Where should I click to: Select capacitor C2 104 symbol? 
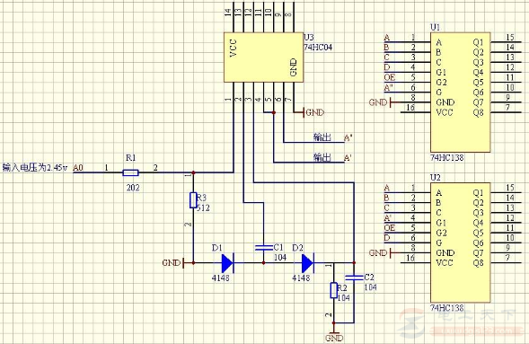pos(354,278)
